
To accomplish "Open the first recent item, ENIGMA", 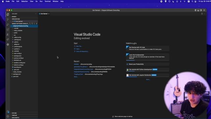I will click(76, 64).
